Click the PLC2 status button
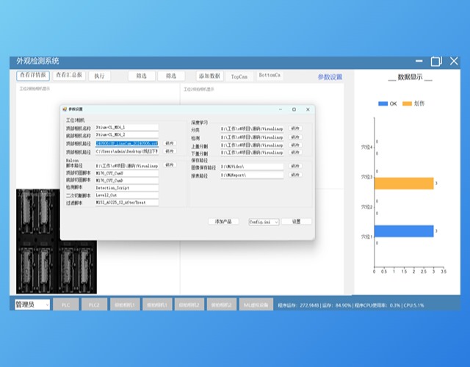 pos(94,304)
